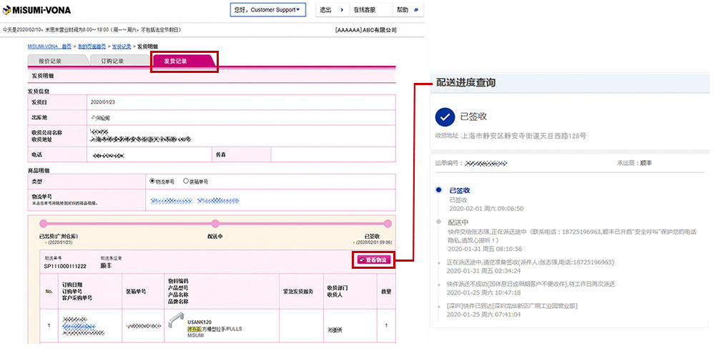Click the company name [AAAAAA] ABC有限公司
Viewport: 715px width, 351px height.
point(365,30)
